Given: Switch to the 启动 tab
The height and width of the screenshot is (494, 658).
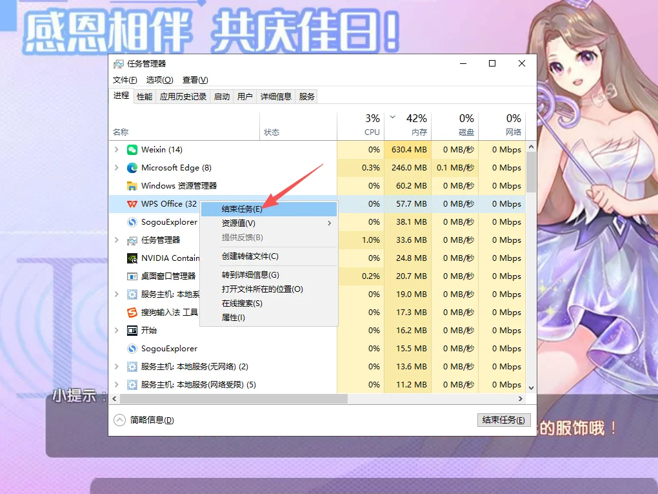Looking at the screenshot, I should pos(221,97).
